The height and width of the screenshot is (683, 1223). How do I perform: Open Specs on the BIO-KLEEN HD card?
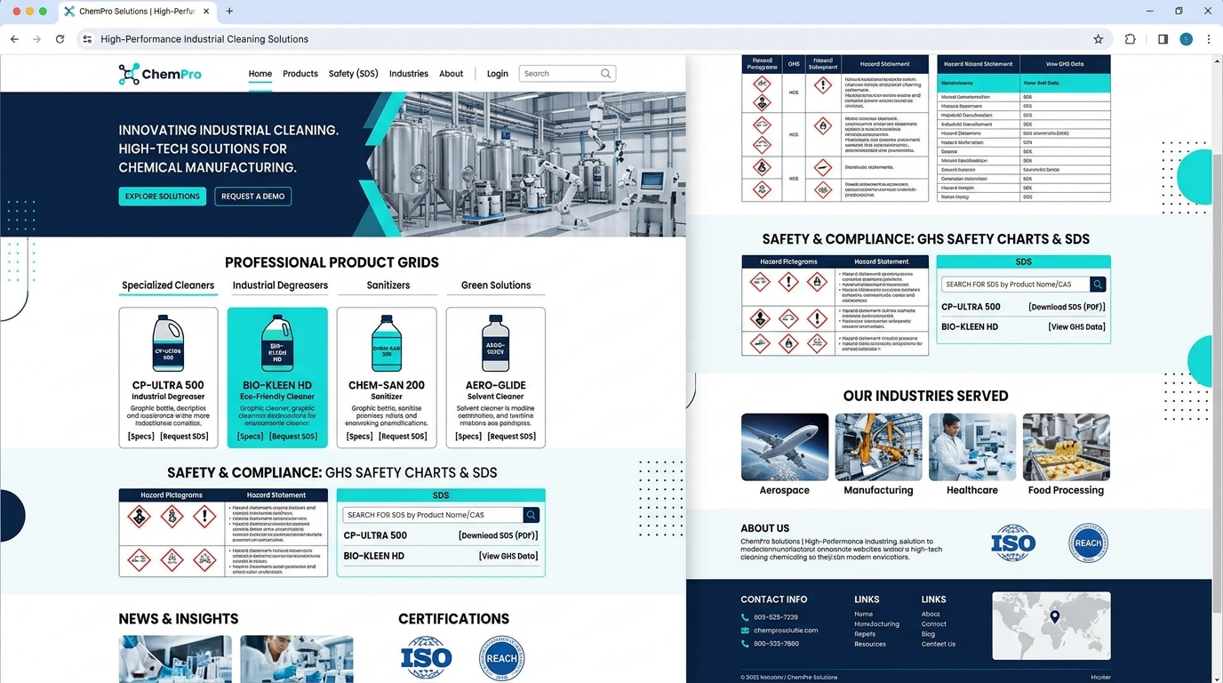(251, 437)
